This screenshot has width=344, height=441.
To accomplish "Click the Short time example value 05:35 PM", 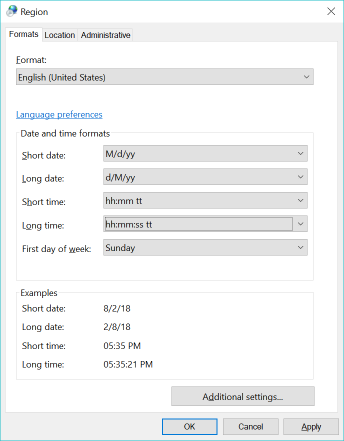I will click(122, 345).
